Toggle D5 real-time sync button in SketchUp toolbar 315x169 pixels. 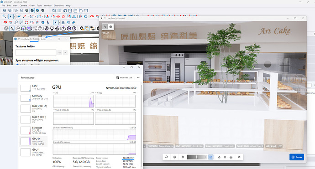pos(23,28)
